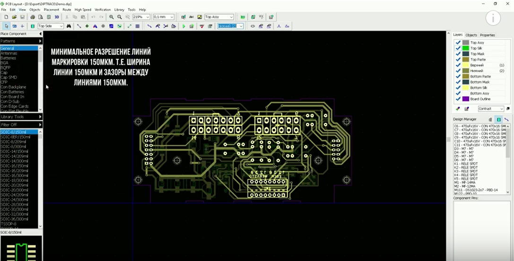Choose the copper pour tool
This screenshot has width=514, height=261.
[x=111, y=26]
